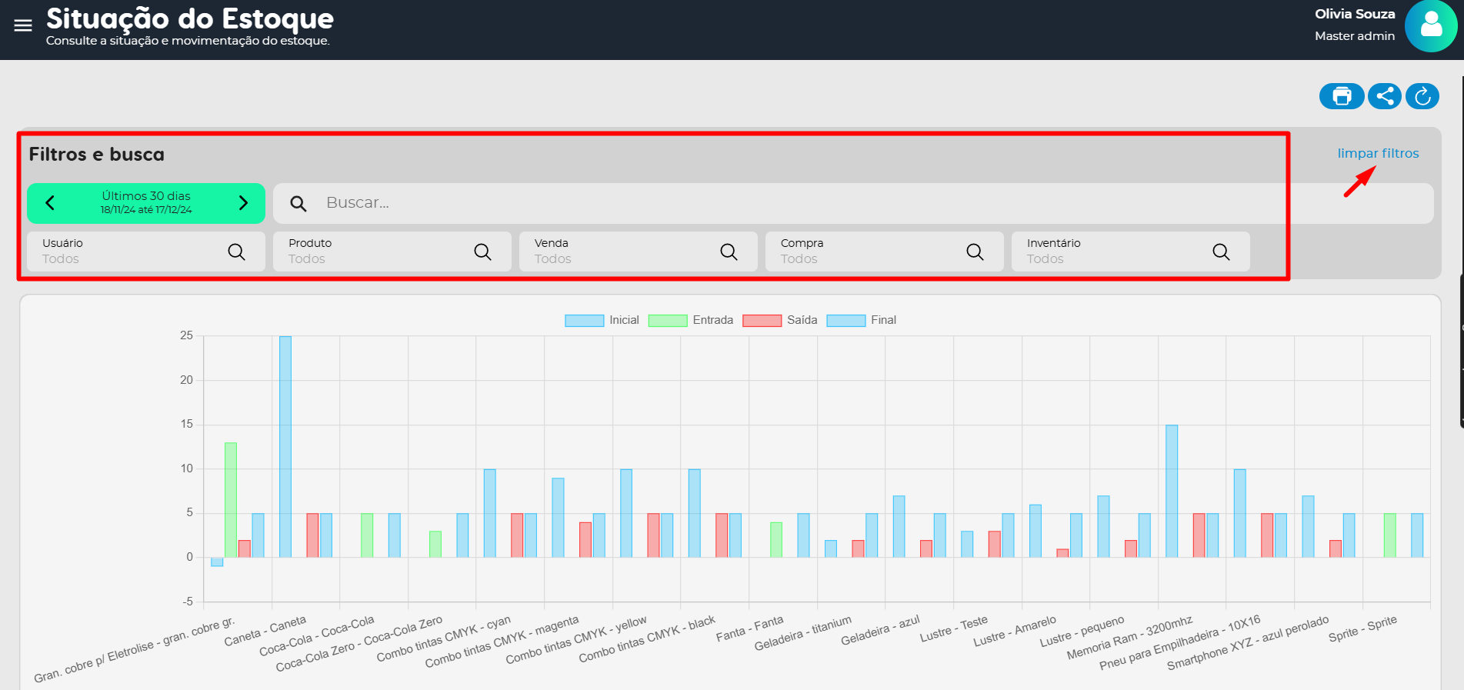Click the share icon button

1385,96
